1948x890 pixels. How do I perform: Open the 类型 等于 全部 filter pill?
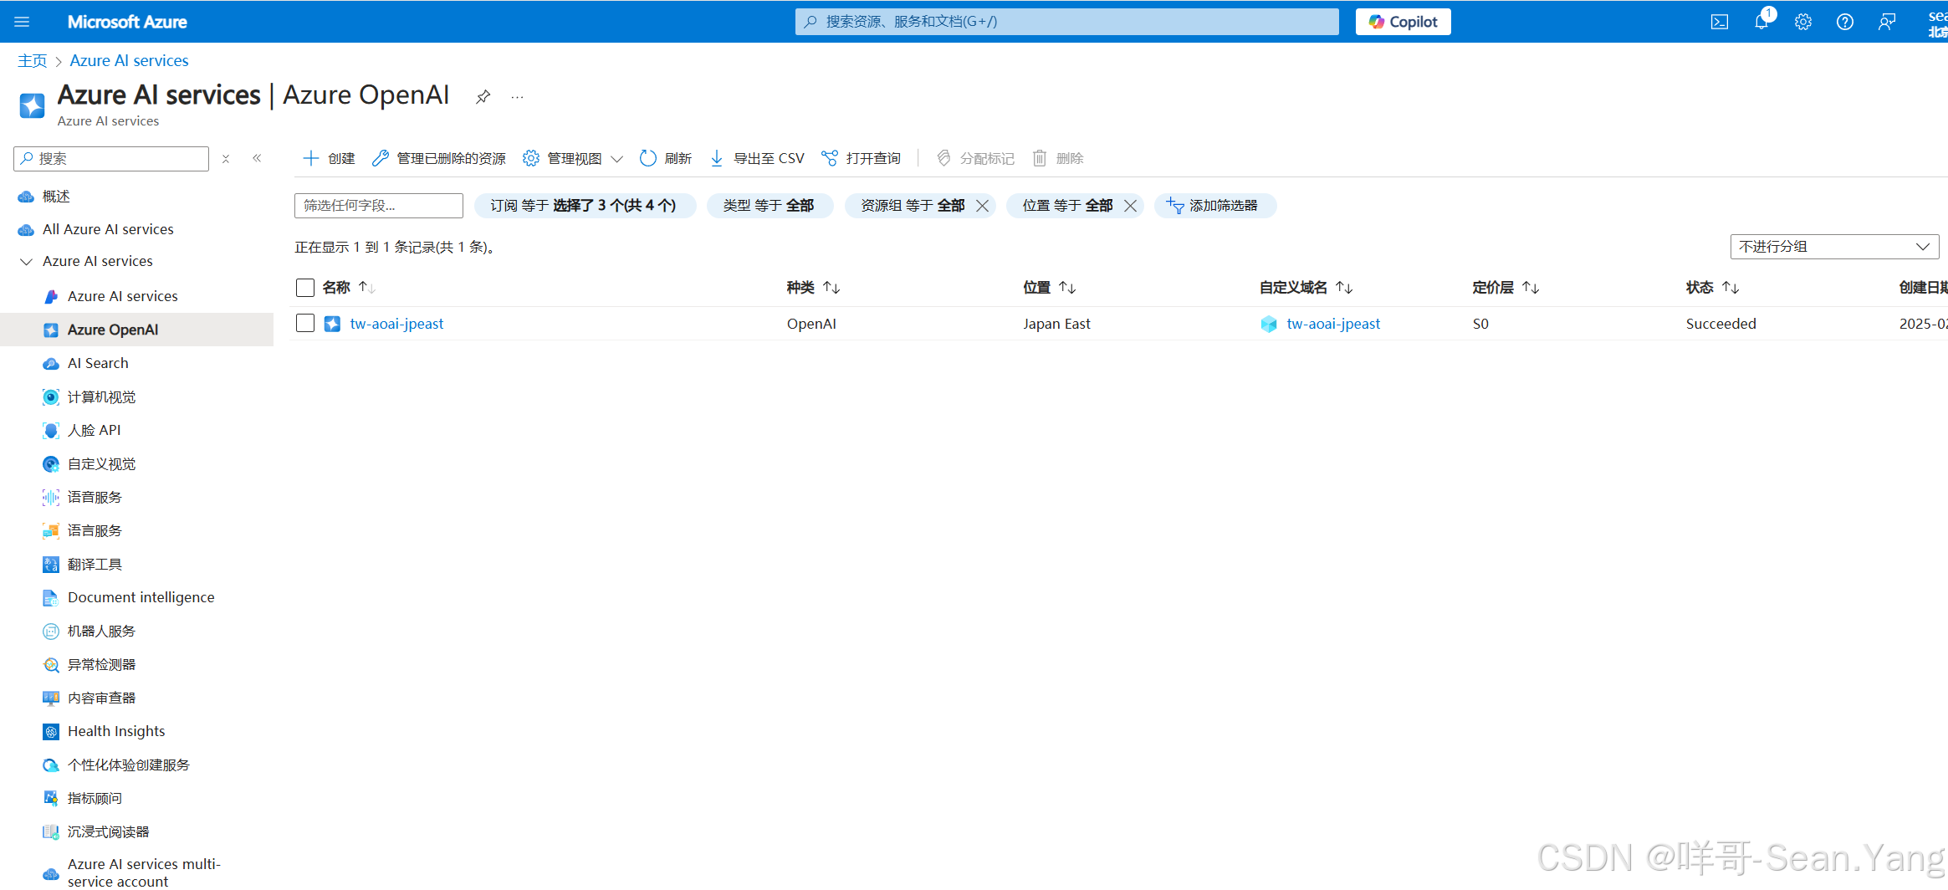point(769,206)
